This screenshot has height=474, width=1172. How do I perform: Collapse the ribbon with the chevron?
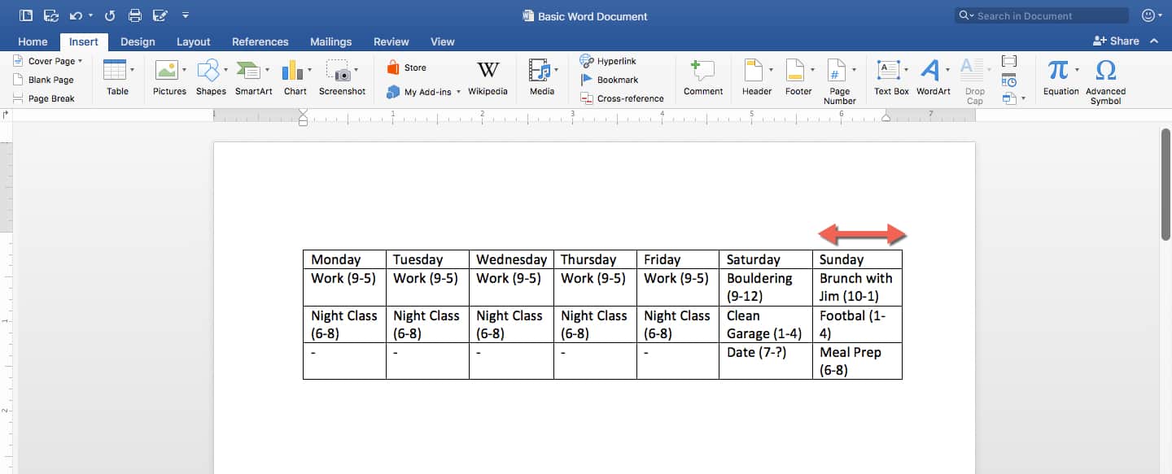(x=1153, y=41)
